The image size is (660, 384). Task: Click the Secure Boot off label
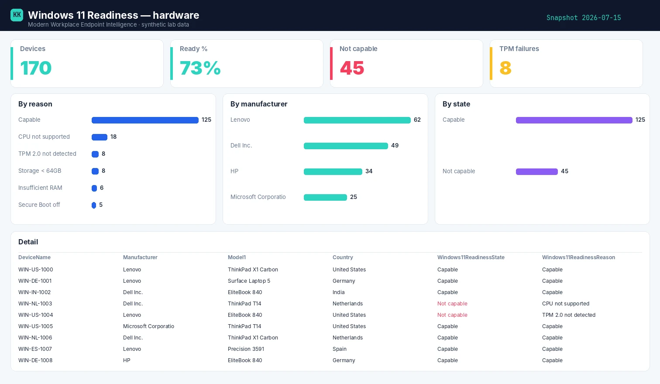click(39, 205)
